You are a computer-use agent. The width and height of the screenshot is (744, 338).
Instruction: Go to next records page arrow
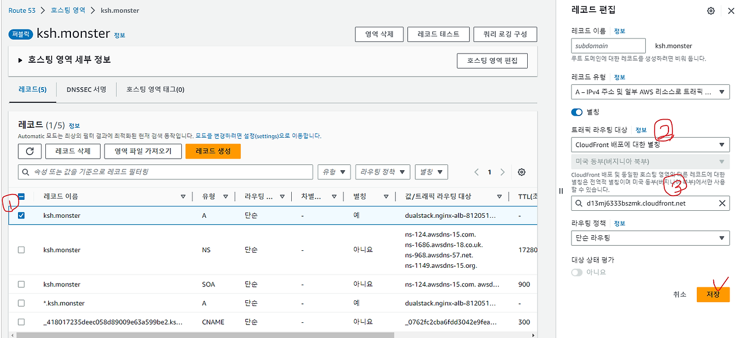tap(502, 172)
